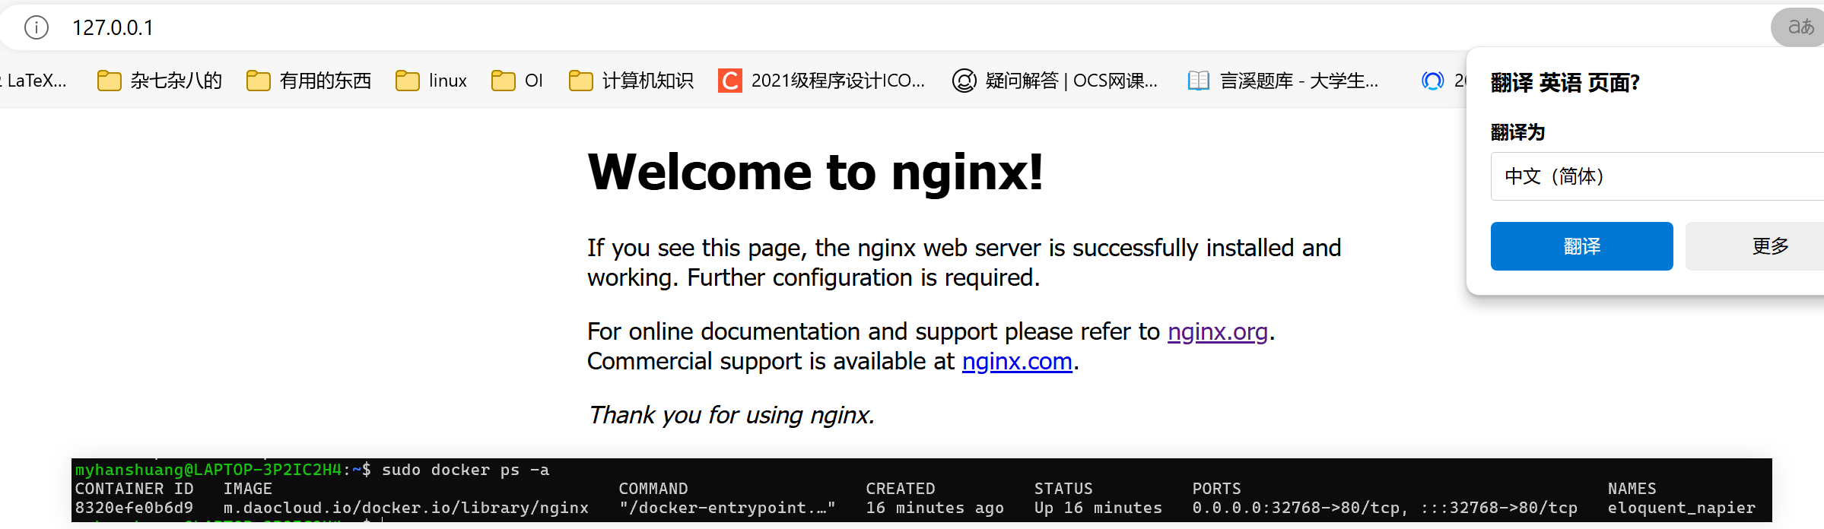Open the OI bookmark folder
The height and width of the screenshot is (529, 1824).
coord(517,81)
